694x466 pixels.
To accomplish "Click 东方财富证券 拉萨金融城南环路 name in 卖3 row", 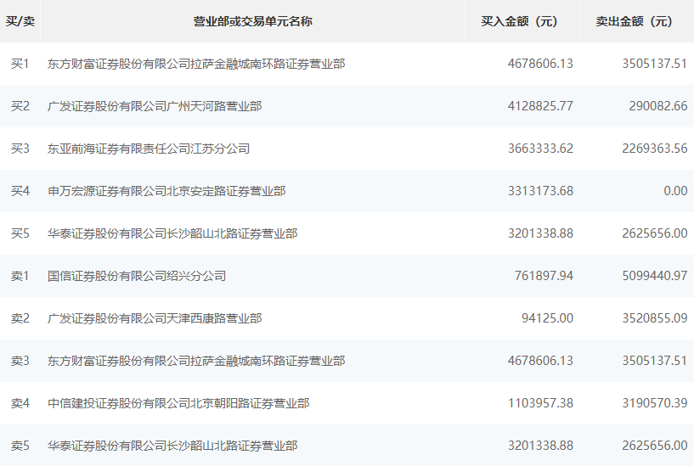I will point(196,361).
